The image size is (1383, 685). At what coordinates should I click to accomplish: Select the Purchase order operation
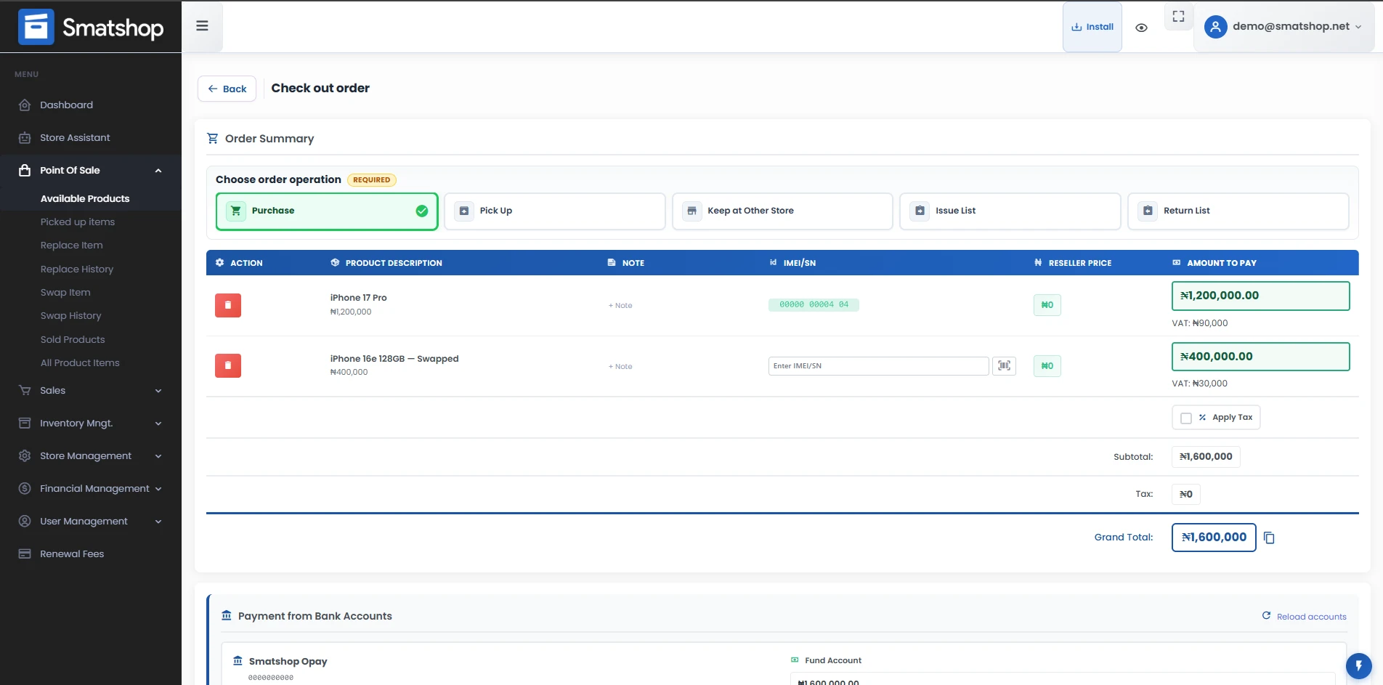pos(327,211)
